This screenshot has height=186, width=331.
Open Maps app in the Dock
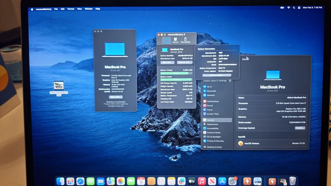(x=111, y=181)
